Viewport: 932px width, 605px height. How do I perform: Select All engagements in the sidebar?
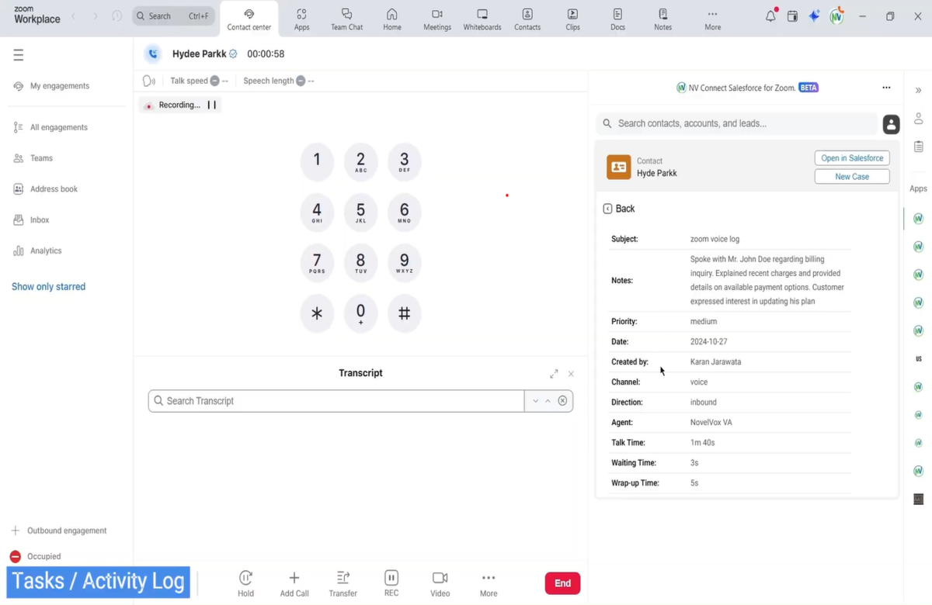click(x=58, y=127)
